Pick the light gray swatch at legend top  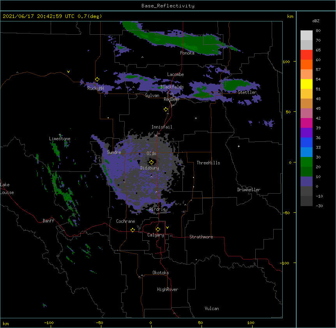[306, 35]
